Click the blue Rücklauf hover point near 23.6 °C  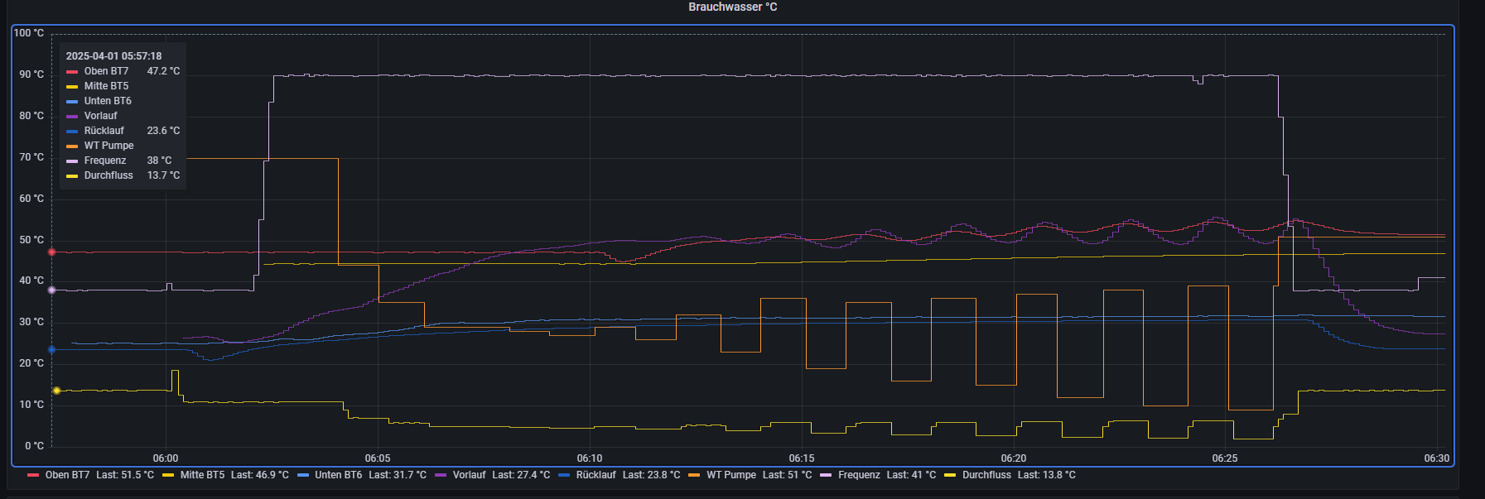tap(51, 350)
